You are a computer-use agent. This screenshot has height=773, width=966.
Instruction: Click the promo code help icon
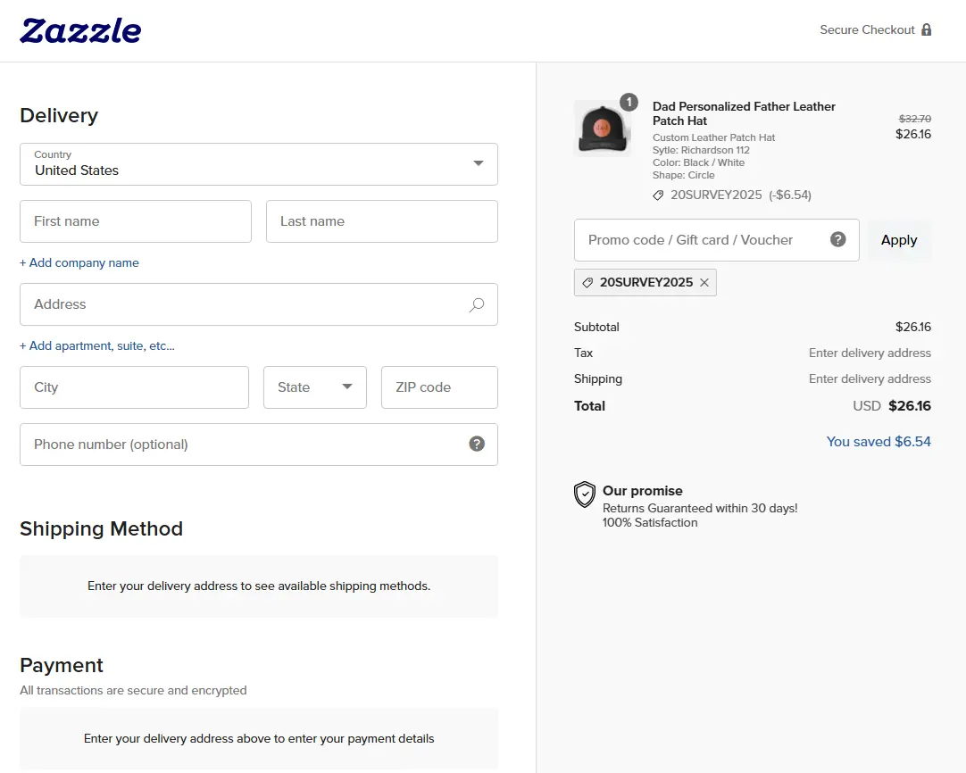coord(837,239)
